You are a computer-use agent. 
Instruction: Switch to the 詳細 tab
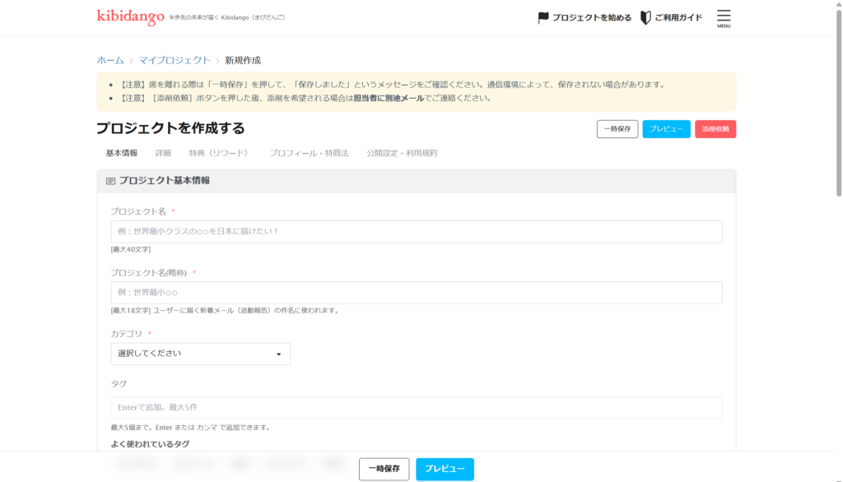[x=163, y=153]
